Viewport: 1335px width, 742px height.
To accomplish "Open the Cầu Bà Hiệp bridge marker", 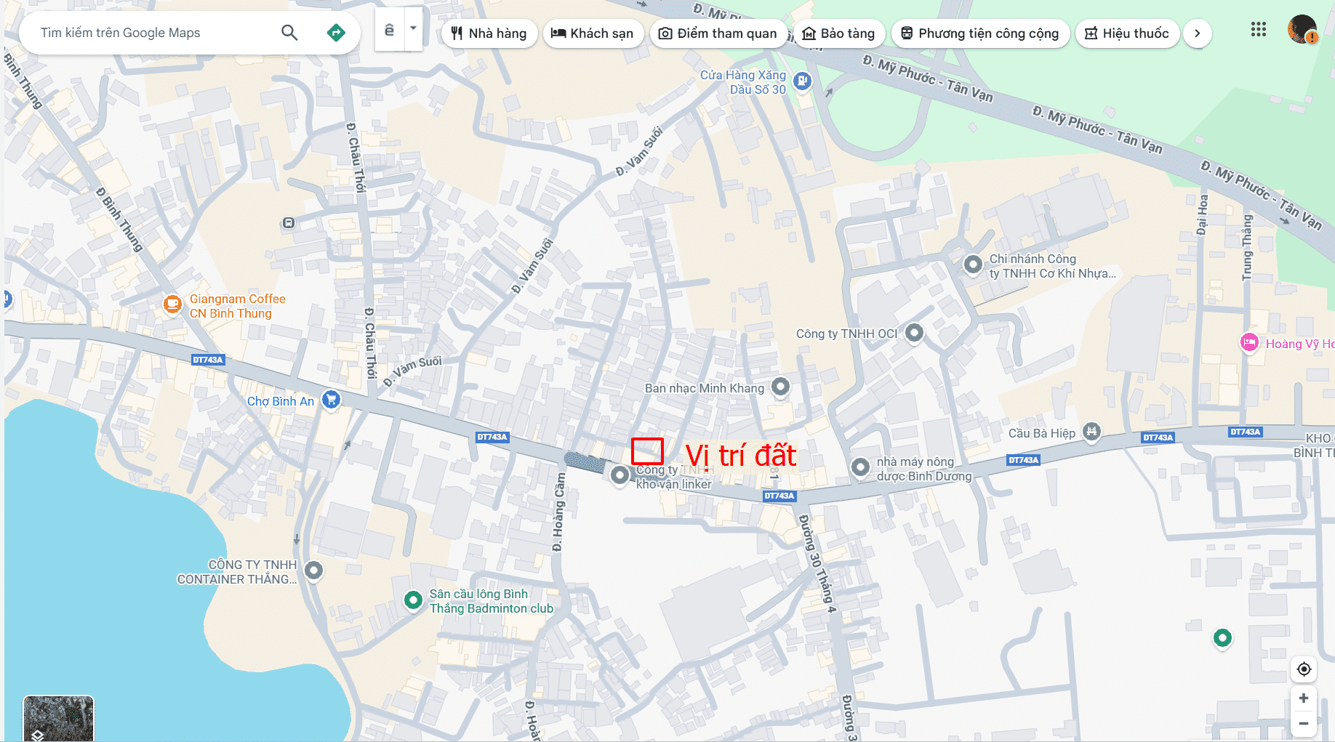I will [x=1091, y=432].
